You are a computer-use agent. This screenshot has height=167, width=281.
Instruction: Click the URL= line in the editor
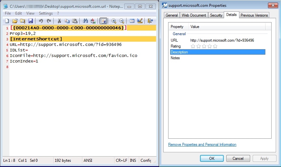[x=66, y=45]
